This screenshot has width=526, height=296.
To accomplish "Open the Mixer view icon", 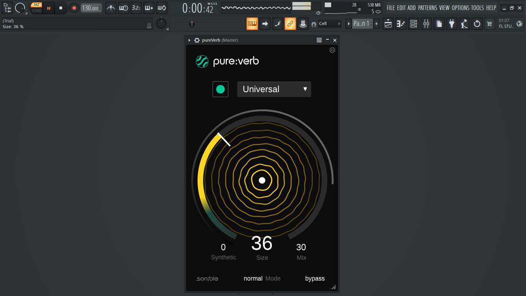I will [426, 24].
